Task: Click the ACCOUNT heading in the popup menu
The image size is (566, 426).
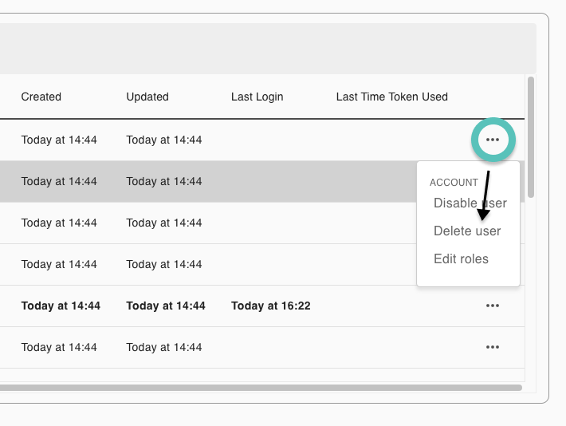Action: point(454,183)
